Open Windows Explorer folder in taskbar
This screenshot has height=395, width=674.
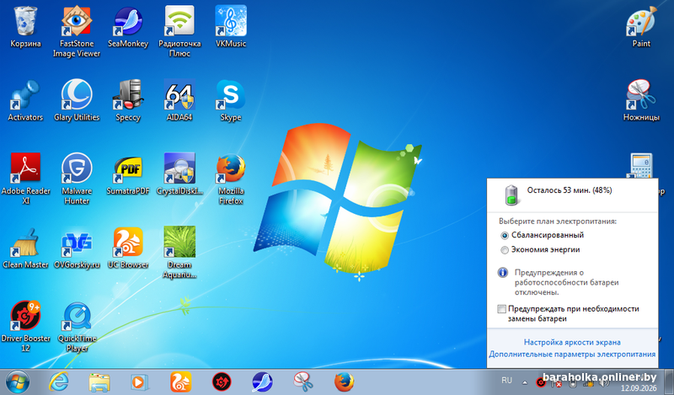click(x=99, y=382)
